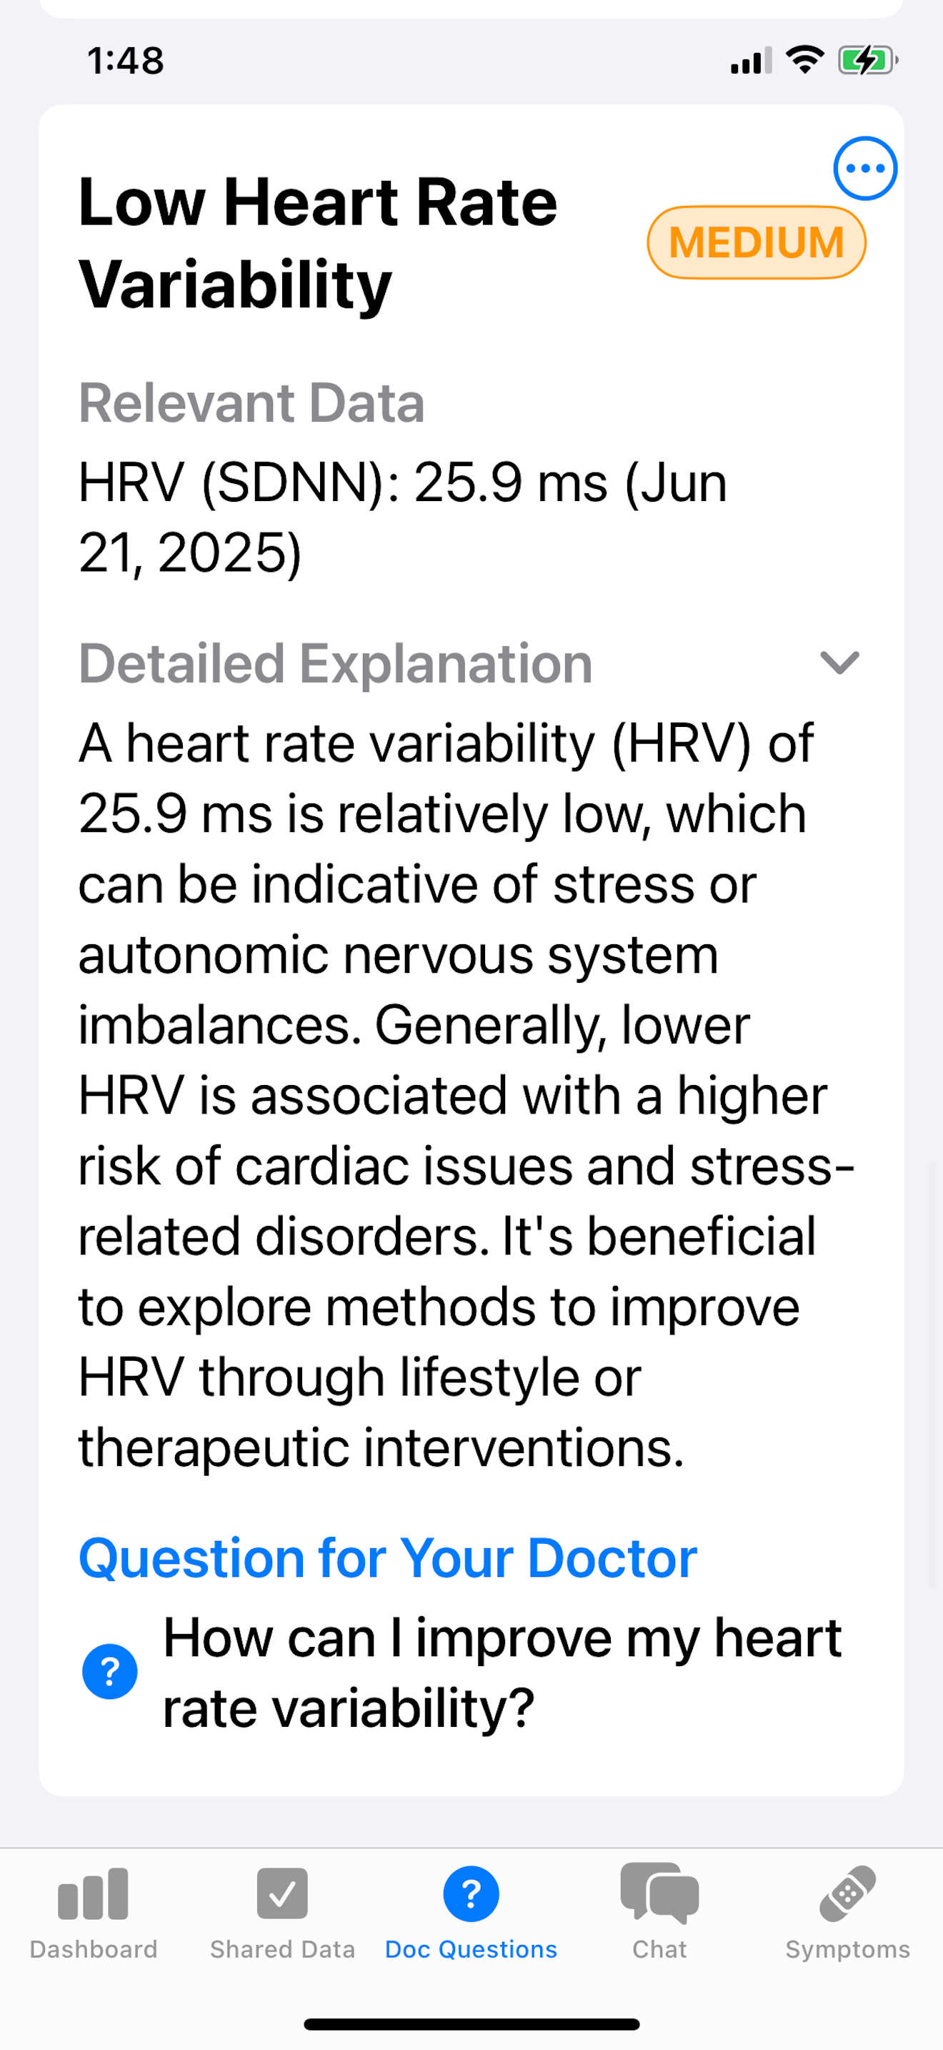Image resolution: width=943 pixels, height=2050 pixels.
Task: Tap the Symptoms bandage icon
Action: [x=847, y=1893]
